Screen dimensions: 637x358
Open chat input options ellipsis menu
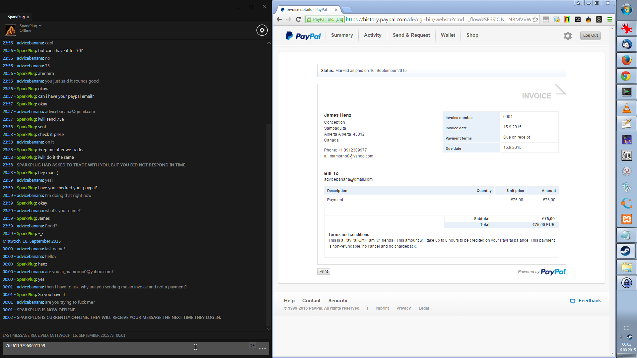[x=262, y=349]
